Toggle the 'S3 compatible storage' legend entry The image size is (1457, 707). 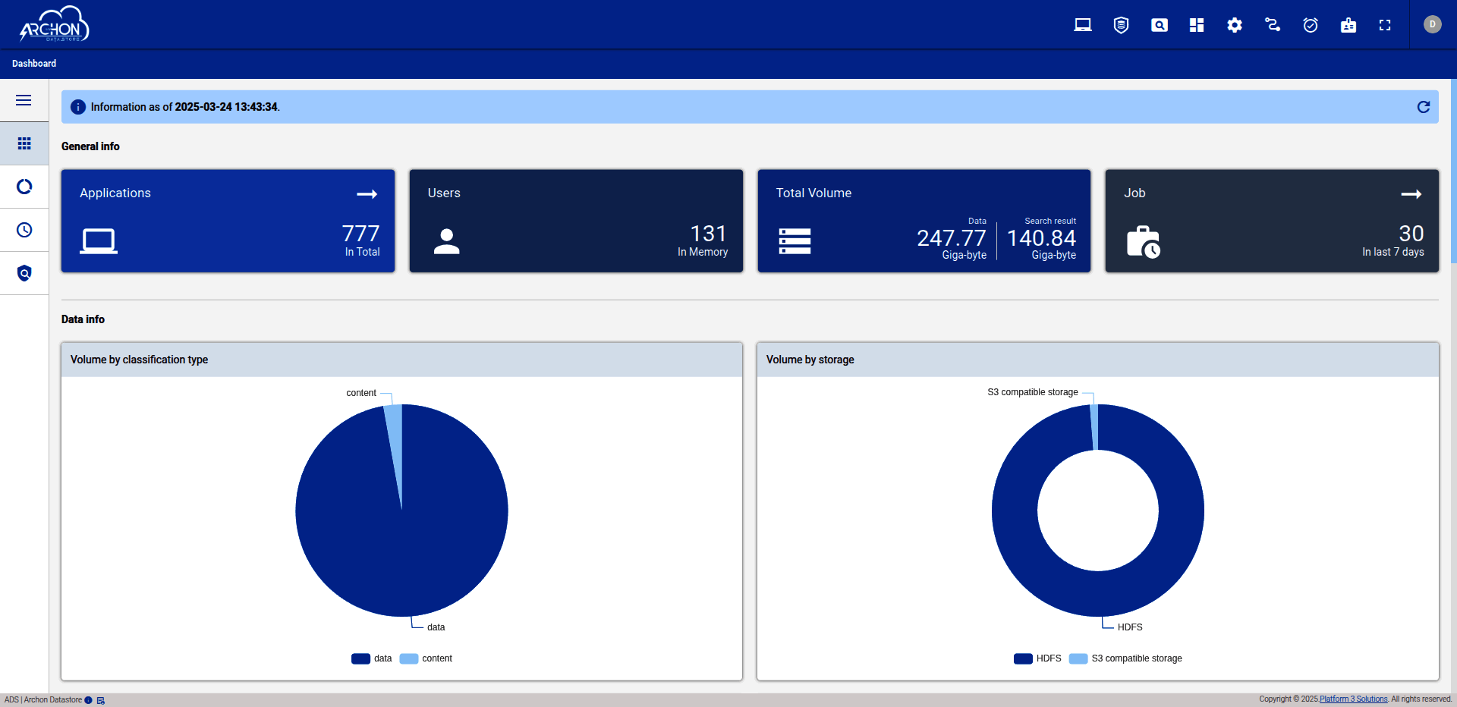coord(1125,658)
